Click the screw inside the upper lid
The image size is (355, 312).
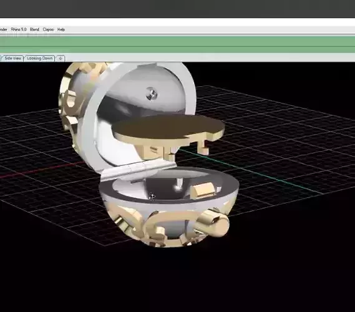(152, 94)
